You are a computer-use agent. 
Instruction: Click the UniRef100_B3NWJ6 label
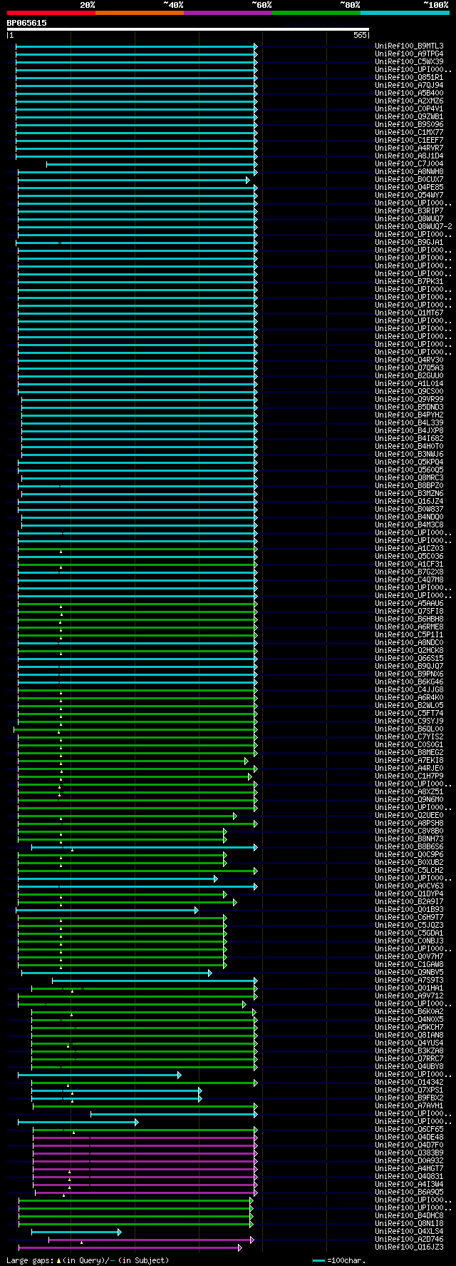(x=409, y=455)
